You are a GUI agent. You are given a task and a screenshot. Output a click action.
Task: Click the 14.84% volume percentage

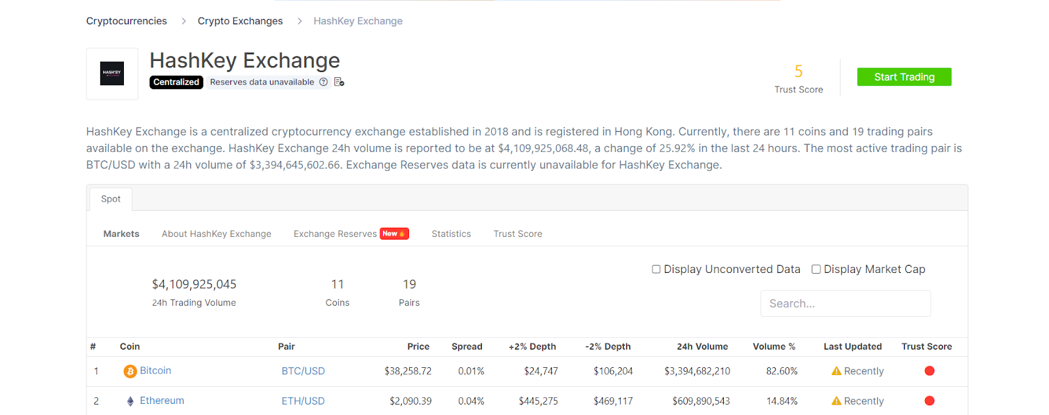pyautogui.click(x=782, y=401)
